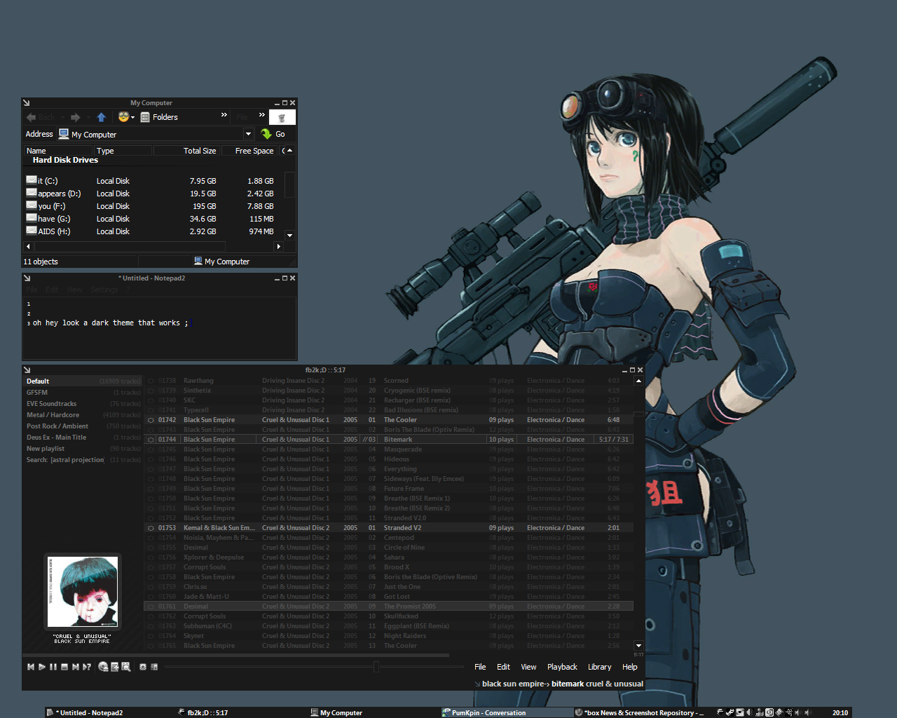The width and height of the screenshot is (897, 718).
Task: Open the album list icon in foobar2000
Action: pos(104,667)
